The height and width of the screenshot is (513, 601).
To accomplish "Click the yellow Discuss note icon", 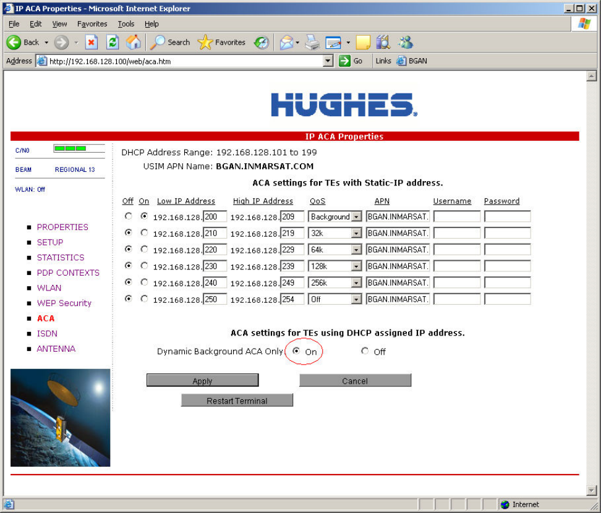I will tap(362, 42).
